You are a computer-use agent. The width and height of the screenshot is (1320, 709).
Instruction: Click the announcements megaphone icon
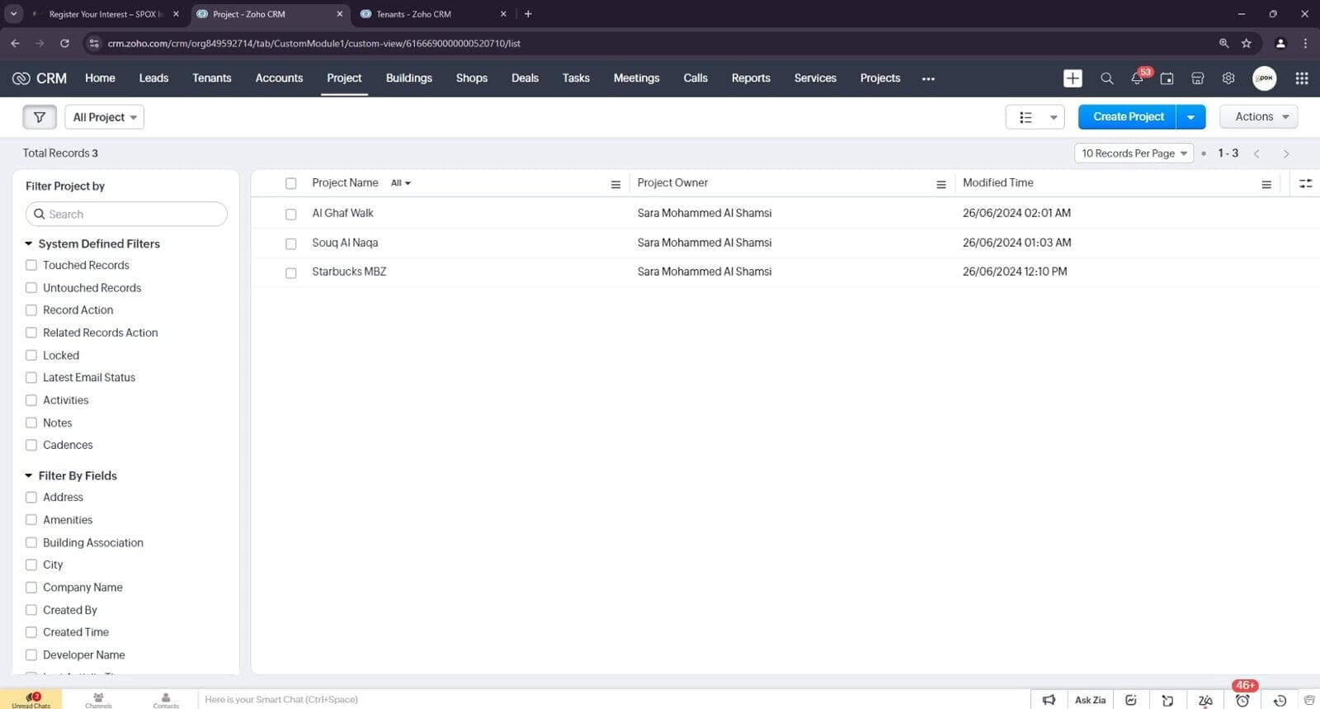pos(1049,700)
